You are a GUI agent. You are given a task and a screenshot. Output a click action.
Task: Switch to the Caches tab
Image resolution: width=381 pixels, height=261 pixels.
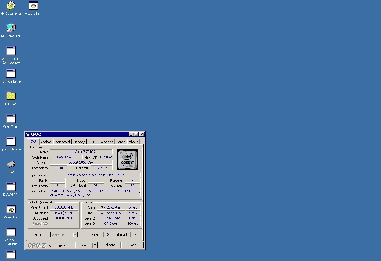coord(46,142)
